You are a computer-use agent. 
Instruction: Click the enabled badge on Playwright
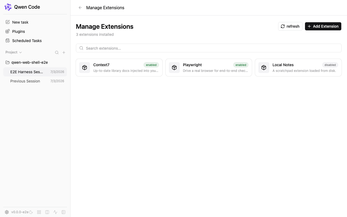click(x=241, y=65)
